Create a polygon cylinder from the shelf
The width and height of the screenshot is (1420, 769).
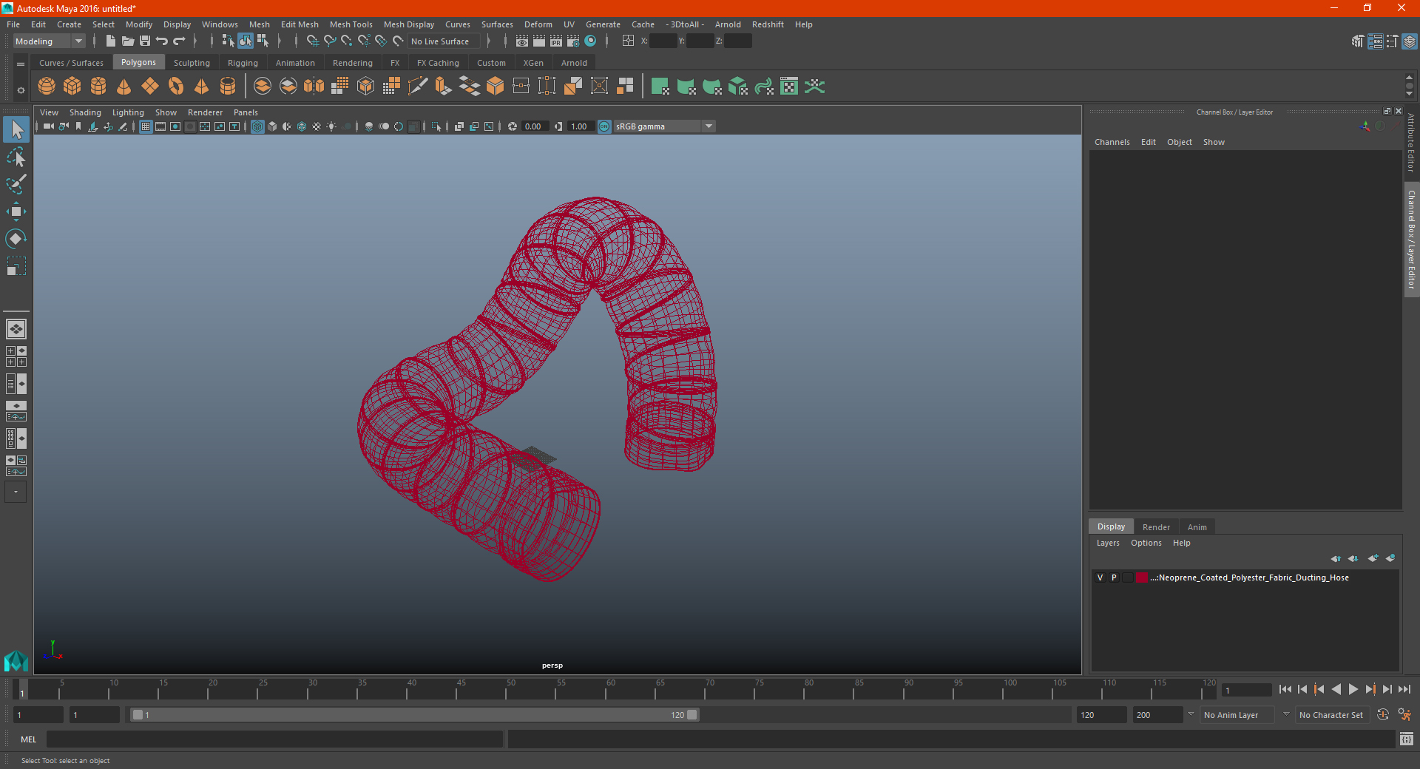98,87
